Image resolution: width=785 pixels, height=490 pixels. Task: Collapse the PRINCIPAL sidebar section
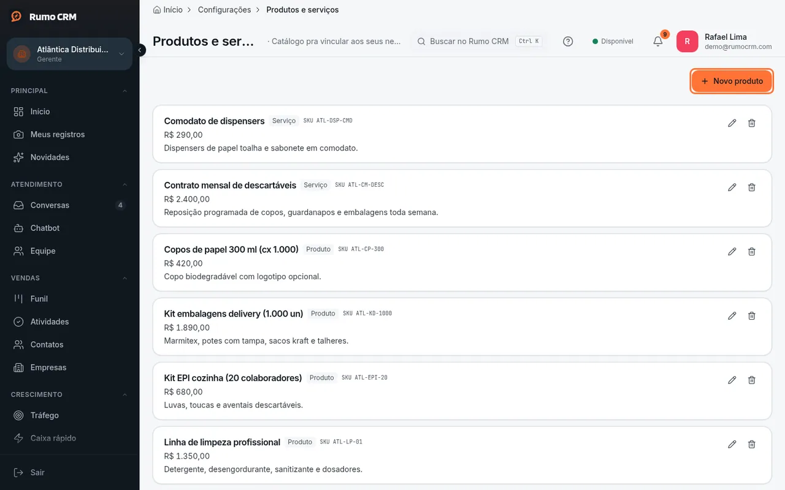click(69, 91)
